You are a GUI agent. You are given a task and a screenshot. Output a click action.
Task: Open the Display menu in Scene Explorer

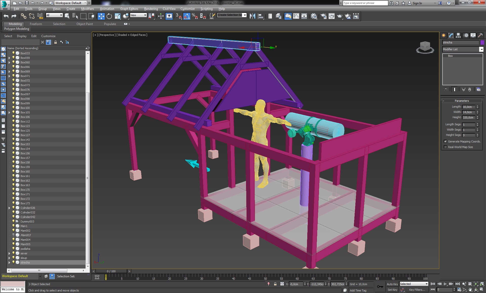point(22,36)
